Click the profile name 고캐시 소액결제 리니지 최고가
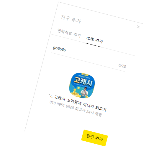167x151 pixels. pyautogui.click(x=78, y=103)
